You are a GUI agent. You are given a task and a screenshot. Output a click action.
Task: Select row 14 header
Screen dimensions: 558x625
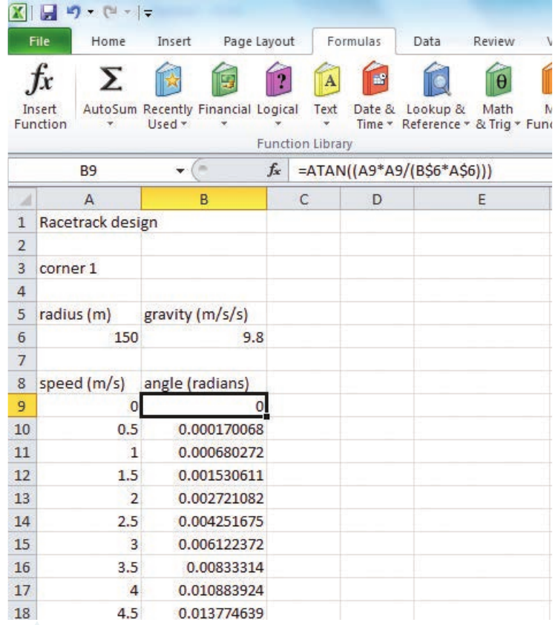(x=22, y=521)
